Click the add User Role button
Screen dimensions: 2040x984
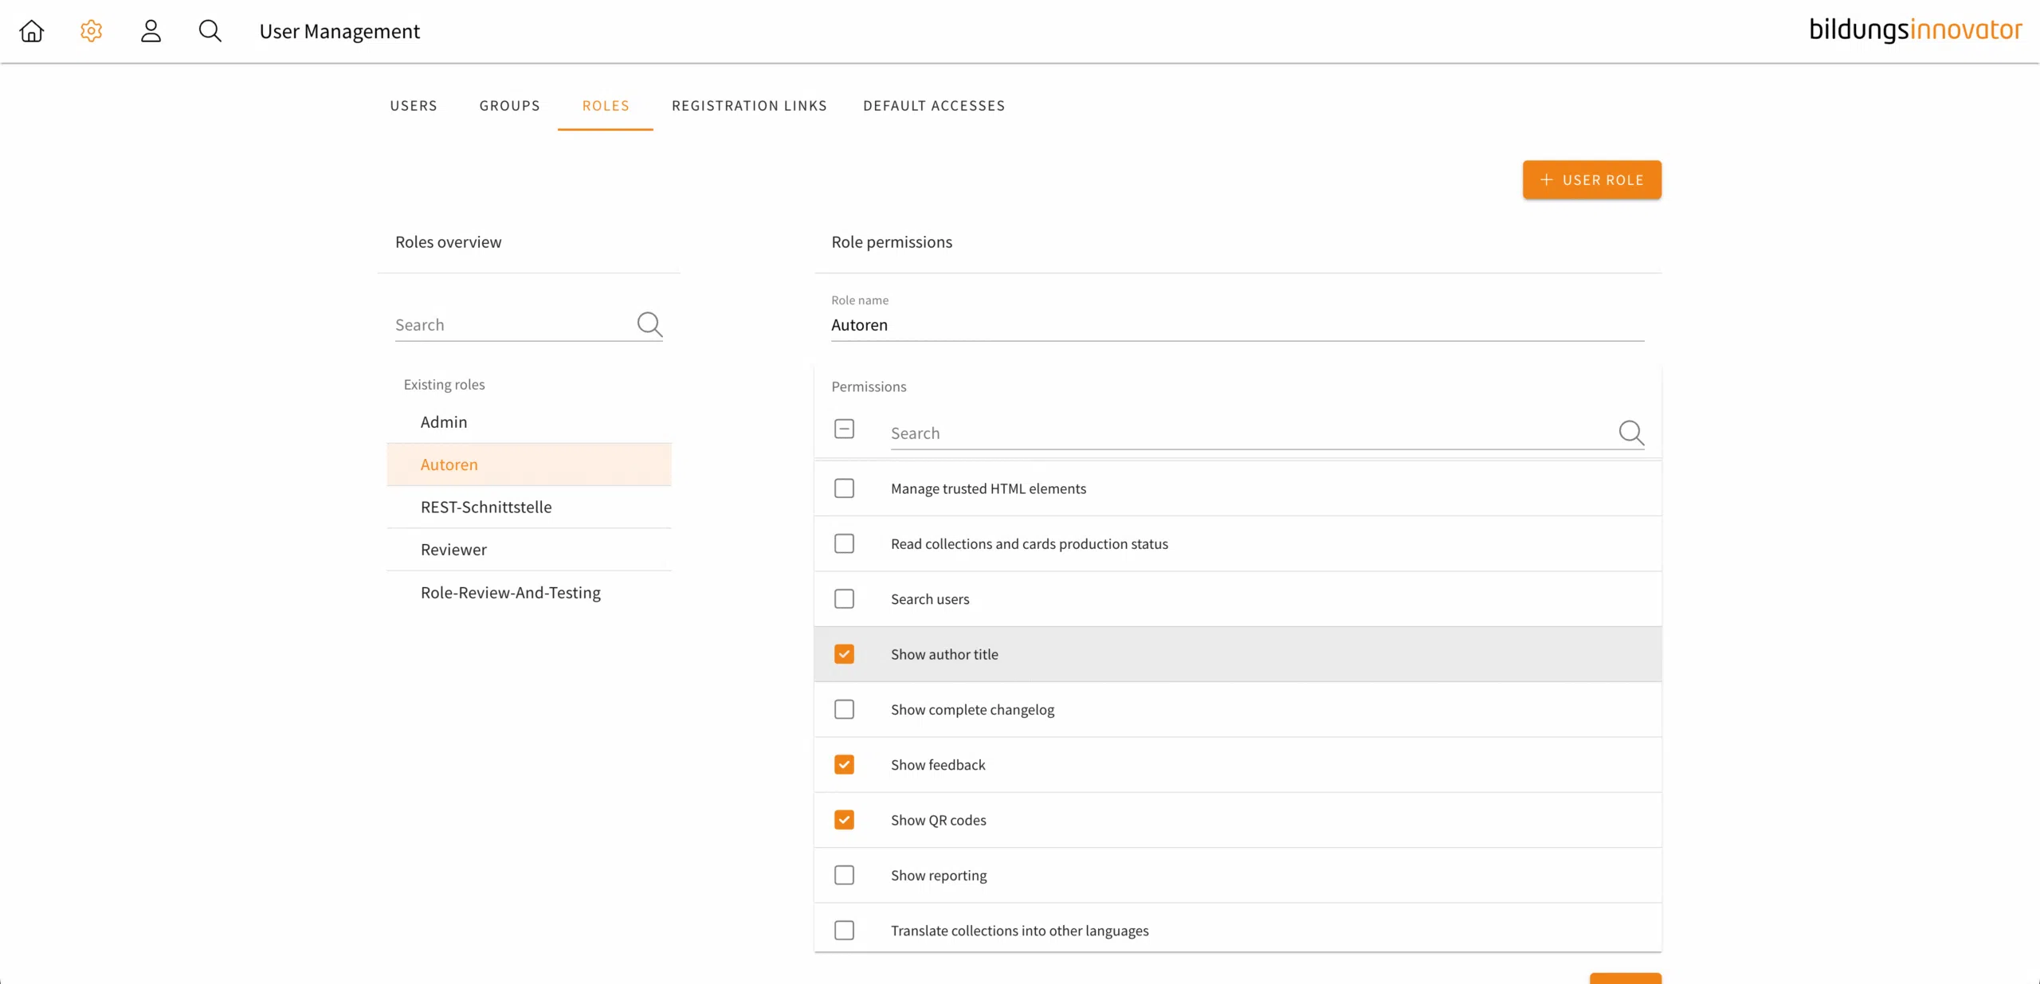(1591, 180)
